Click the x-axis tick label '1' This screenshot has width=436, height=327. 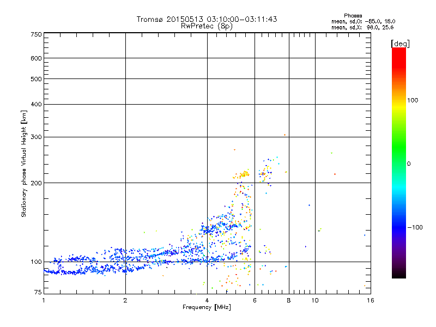44,300
